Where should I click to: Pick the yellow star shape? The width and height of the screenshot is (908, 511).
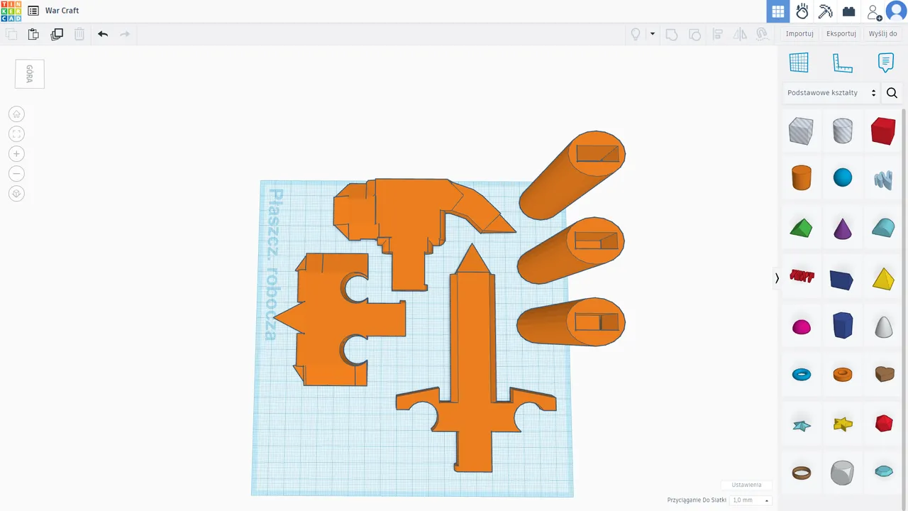tap(842, 424)
